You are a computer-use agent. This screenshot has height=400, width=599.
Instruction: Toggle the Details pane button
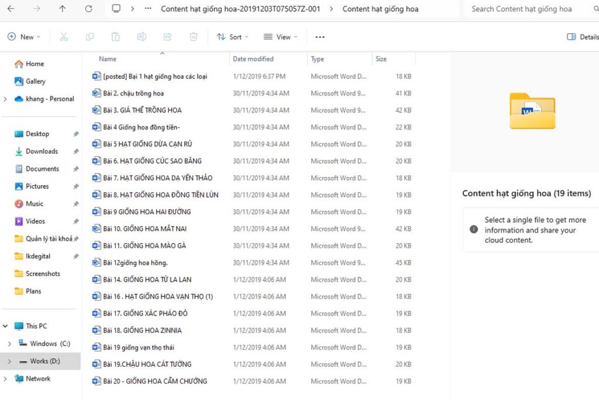pyautogui.click(x=583, y=37)
